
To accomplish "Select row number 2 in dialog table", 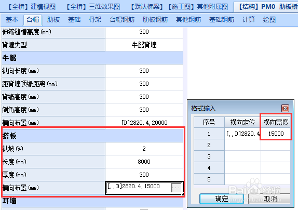I will pyautogui.click(x=209, y=145).
